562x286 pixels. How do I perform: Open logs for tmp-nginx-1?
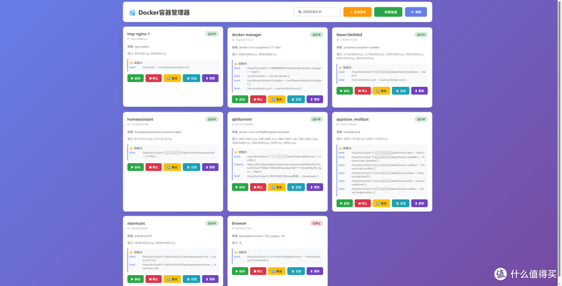coord(191,78)
